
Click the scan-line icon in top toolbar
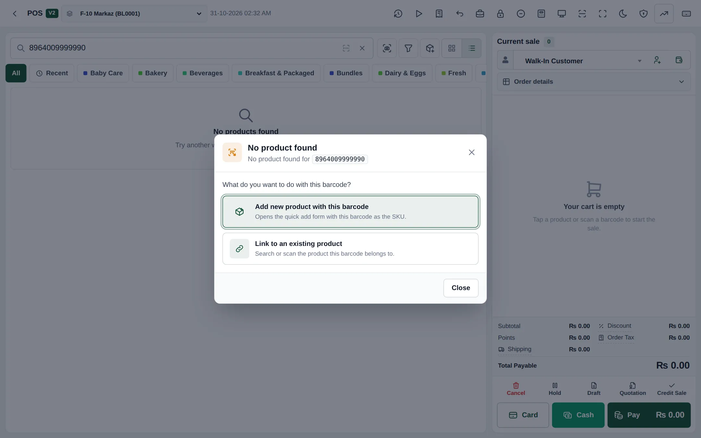(582, 14)
